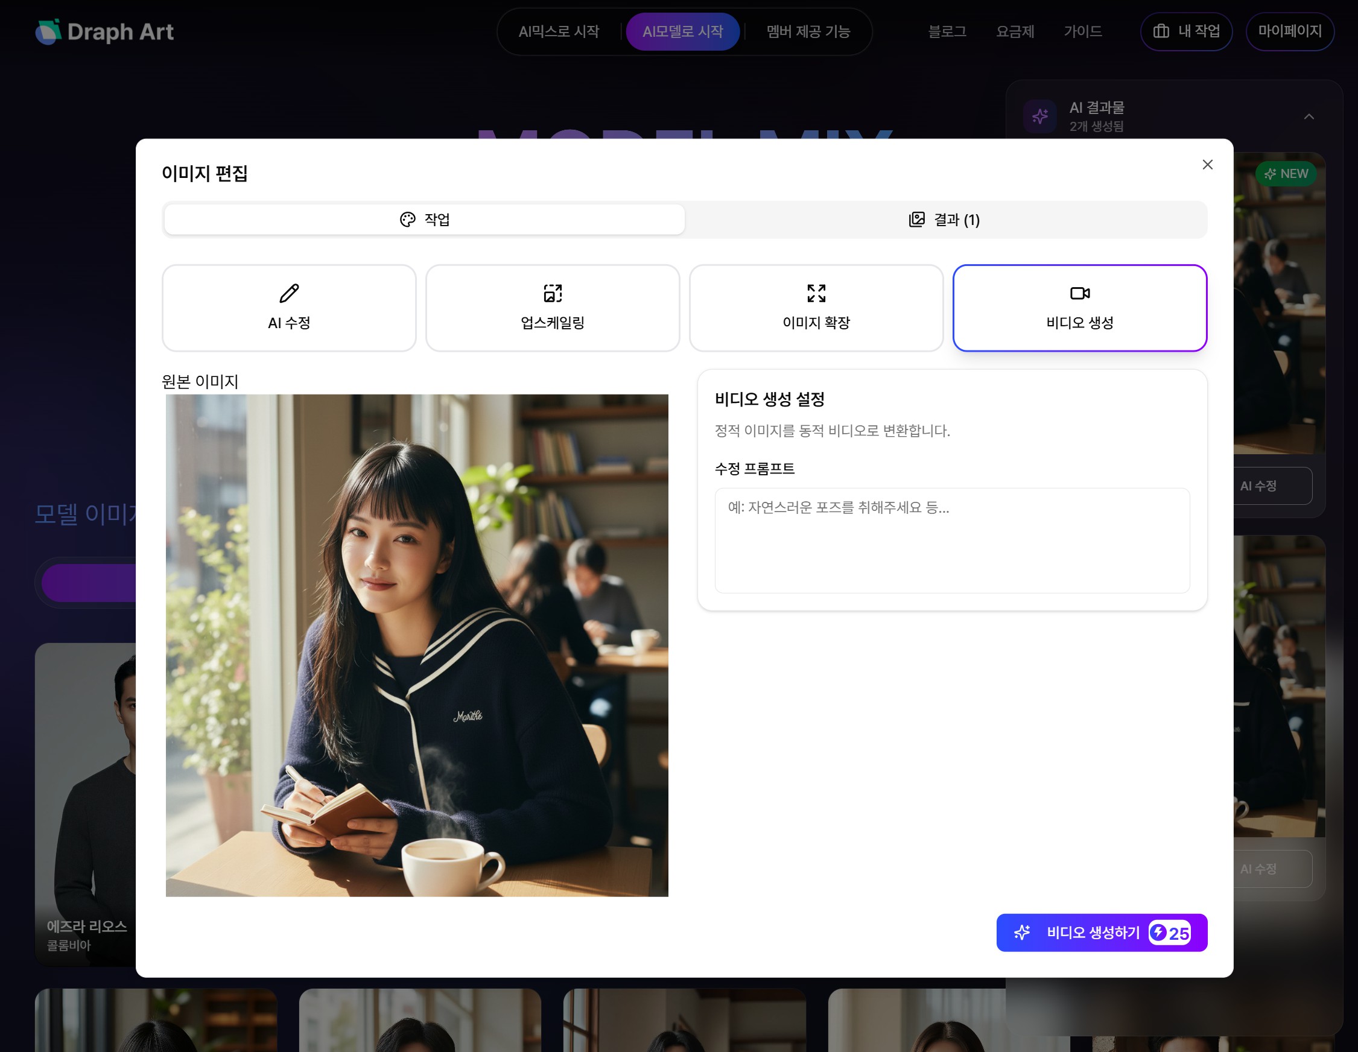Close the 이미지 편집 dialog
1358x1052 pixels.
pyautogui.click(x=1207, y=165)
